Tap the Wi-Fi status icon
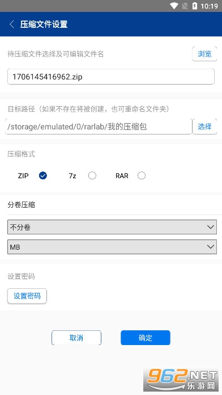 174,6
